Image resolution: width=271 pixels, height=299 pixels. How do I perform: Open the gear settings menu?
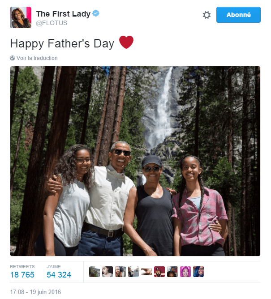point(206,15)
